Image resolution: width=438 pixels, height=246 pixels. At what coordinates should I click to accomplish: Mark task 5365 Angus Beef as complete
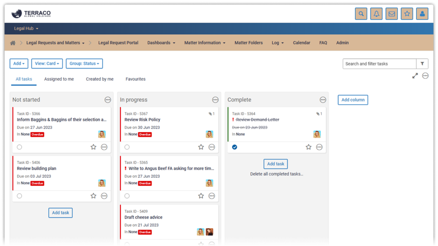click(127, 196)
